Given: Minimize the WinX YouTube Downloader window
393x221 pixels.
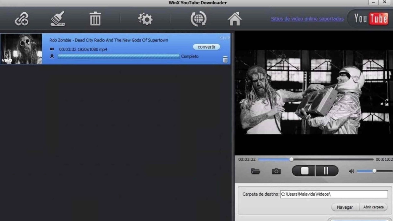Looking at the screenshot, I should (373, 3).
